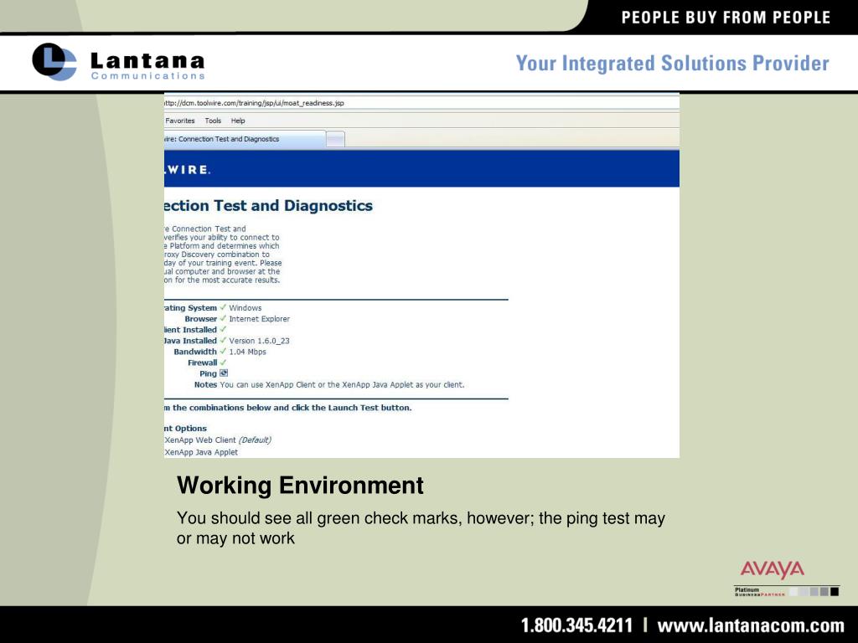Click the 'Bandwidth' row label
858x643 pixels.
point(195,352)
